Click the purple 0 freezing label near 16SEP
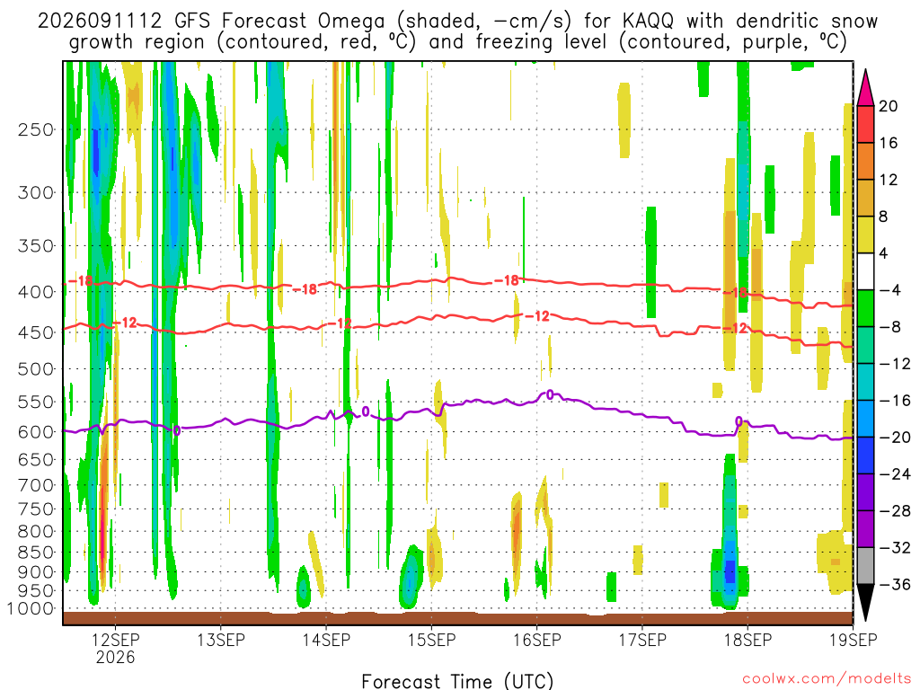 click(550, 395)
